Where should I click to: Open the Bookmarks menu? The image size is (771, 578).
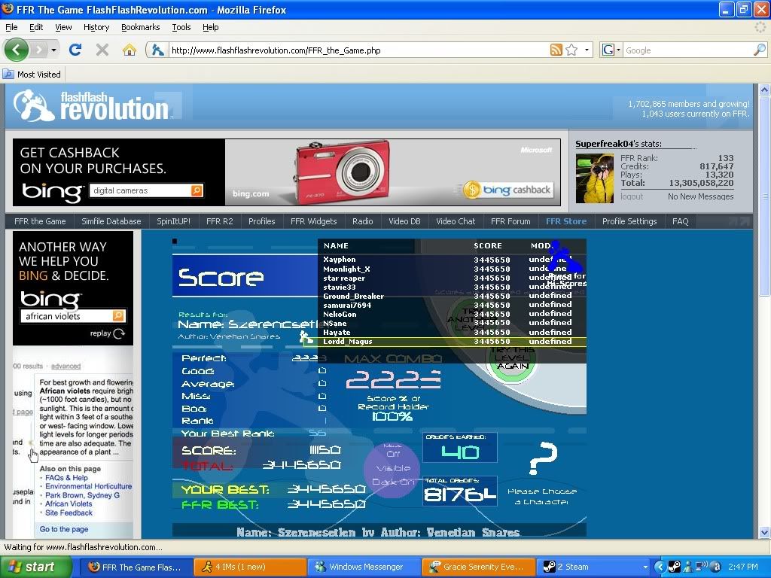[x=140, y=27]
